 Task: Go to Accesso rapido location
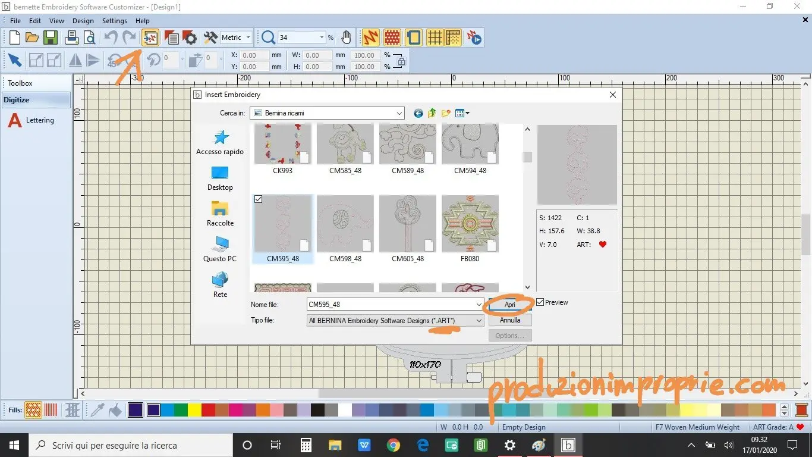coord(221,143)
